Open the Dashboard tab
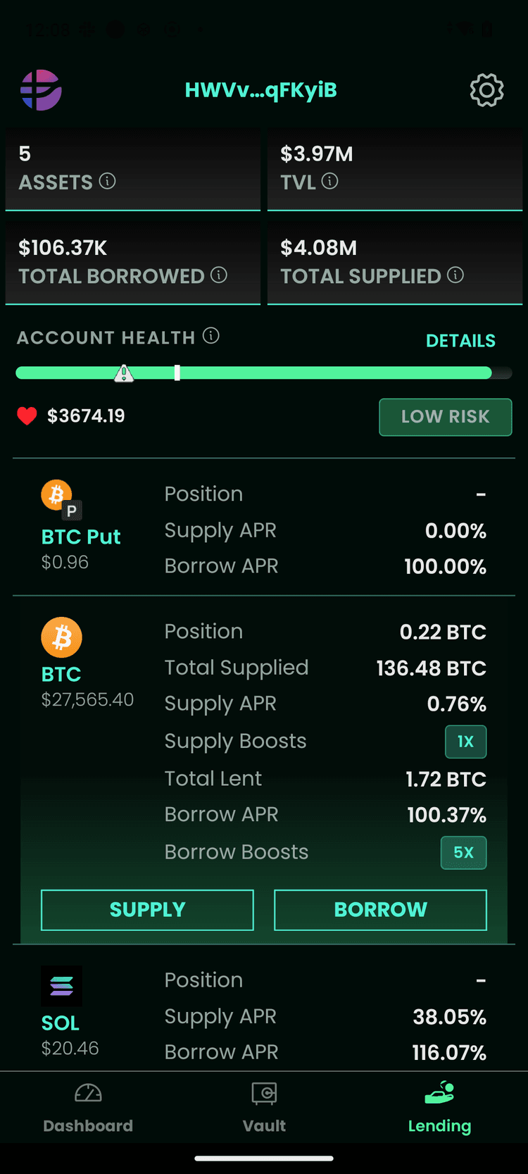Viewport: 528px width, 1174px height. point(88,1108)
